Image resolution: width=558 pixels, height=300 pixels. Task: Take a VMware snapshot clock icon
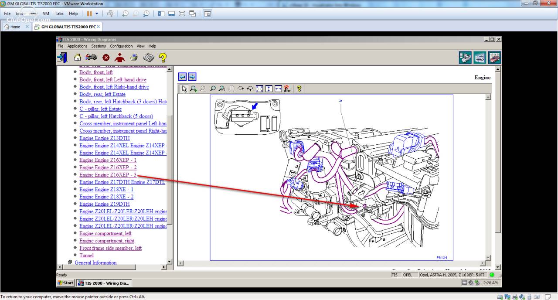(x=125, y=14)
